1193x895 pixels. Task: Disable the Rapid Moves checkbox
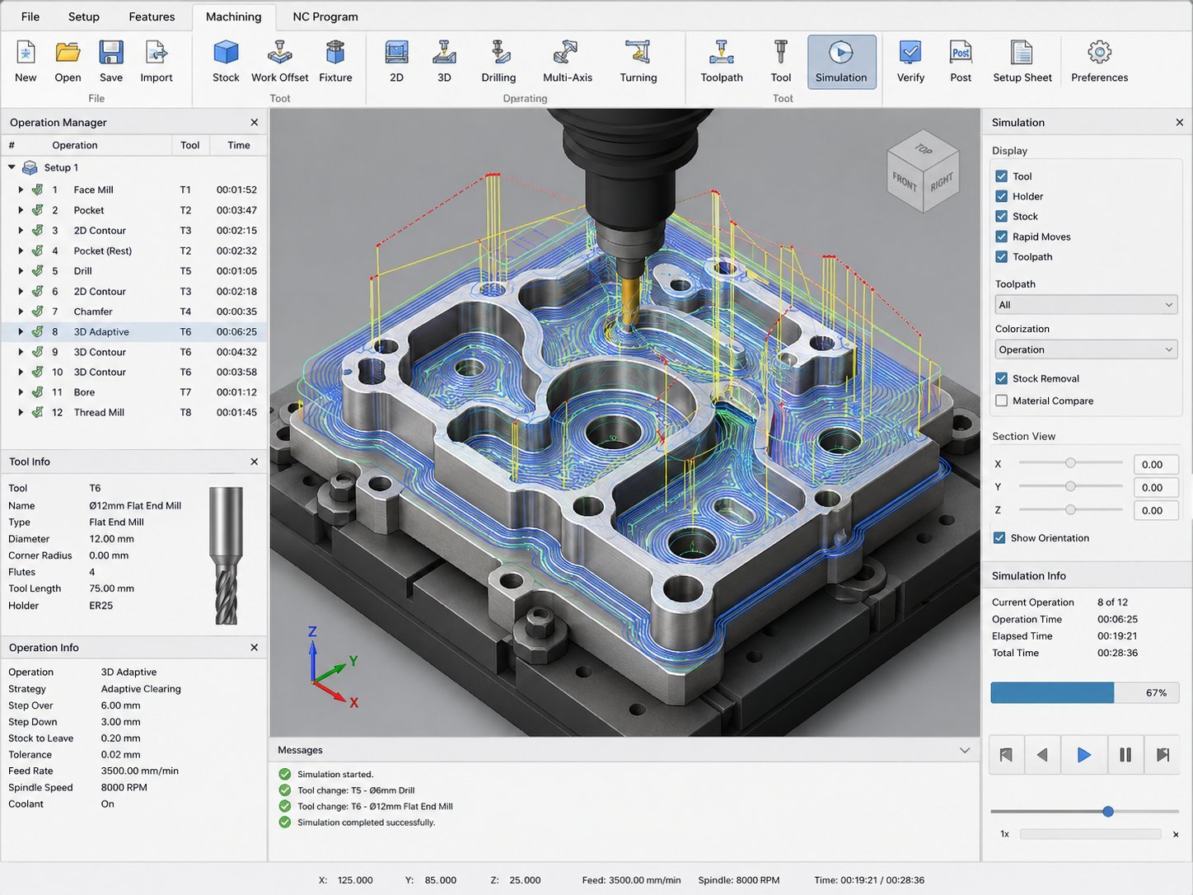[1002, 237]
